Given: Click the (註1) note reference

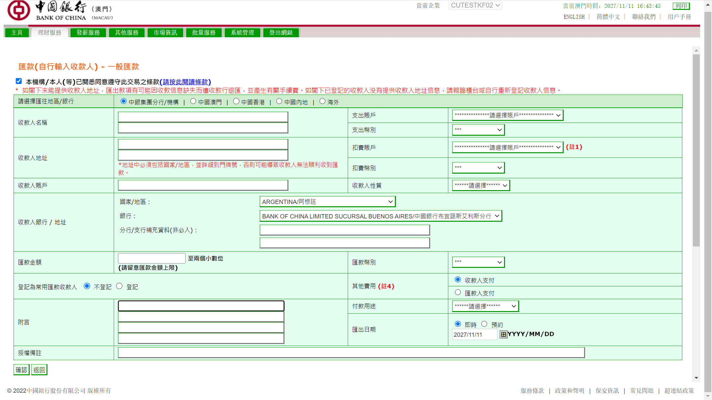Looking at the screenshot, I should pyautogui.click(x=574, y=147).
